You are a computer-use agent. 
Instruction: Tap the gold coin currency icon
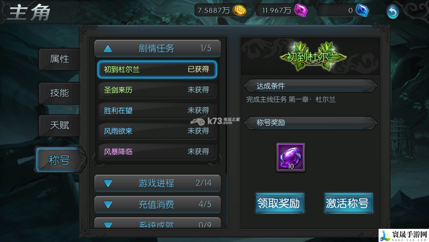[x=239, y=10]
